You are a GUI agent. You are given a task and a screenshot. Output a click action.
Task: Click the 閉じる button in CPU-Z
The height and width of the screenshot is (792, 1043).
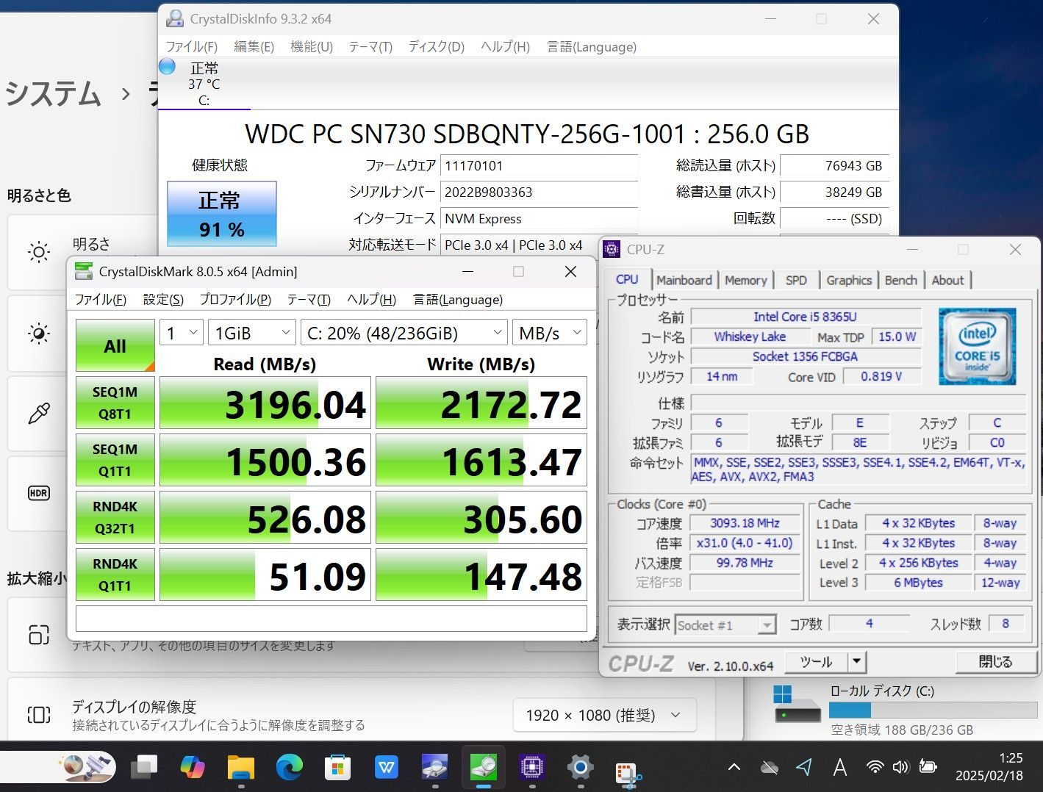(995, 662)
